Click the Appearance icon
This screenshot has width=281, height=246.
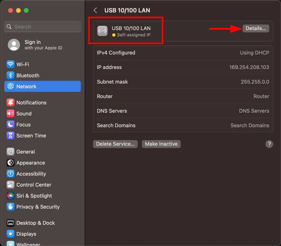tap(10, 163)
